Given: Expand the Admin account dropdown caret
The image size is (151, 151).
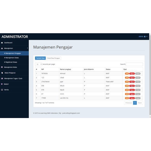Looking at the screenshot, I should 147,36.
